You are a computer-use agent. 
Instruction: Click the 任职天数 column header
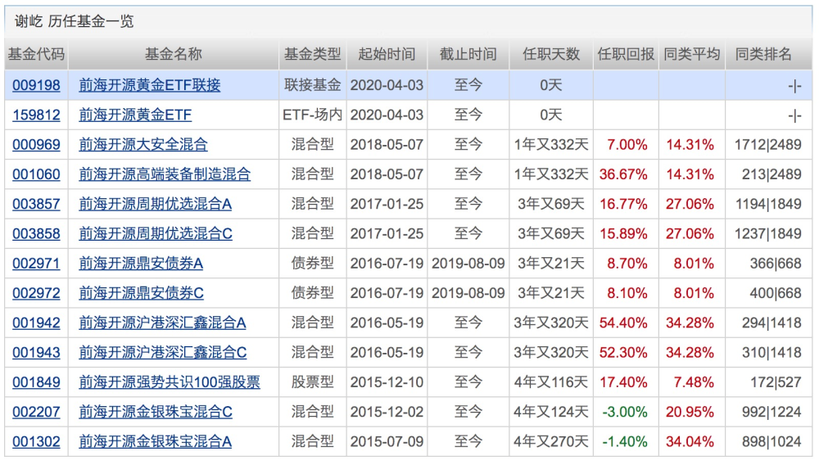point(551,54)
